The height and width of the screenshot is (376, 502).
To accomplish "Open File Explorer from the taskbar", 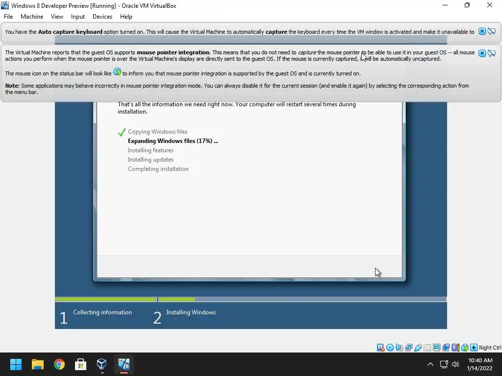I will tap(37, 364).
